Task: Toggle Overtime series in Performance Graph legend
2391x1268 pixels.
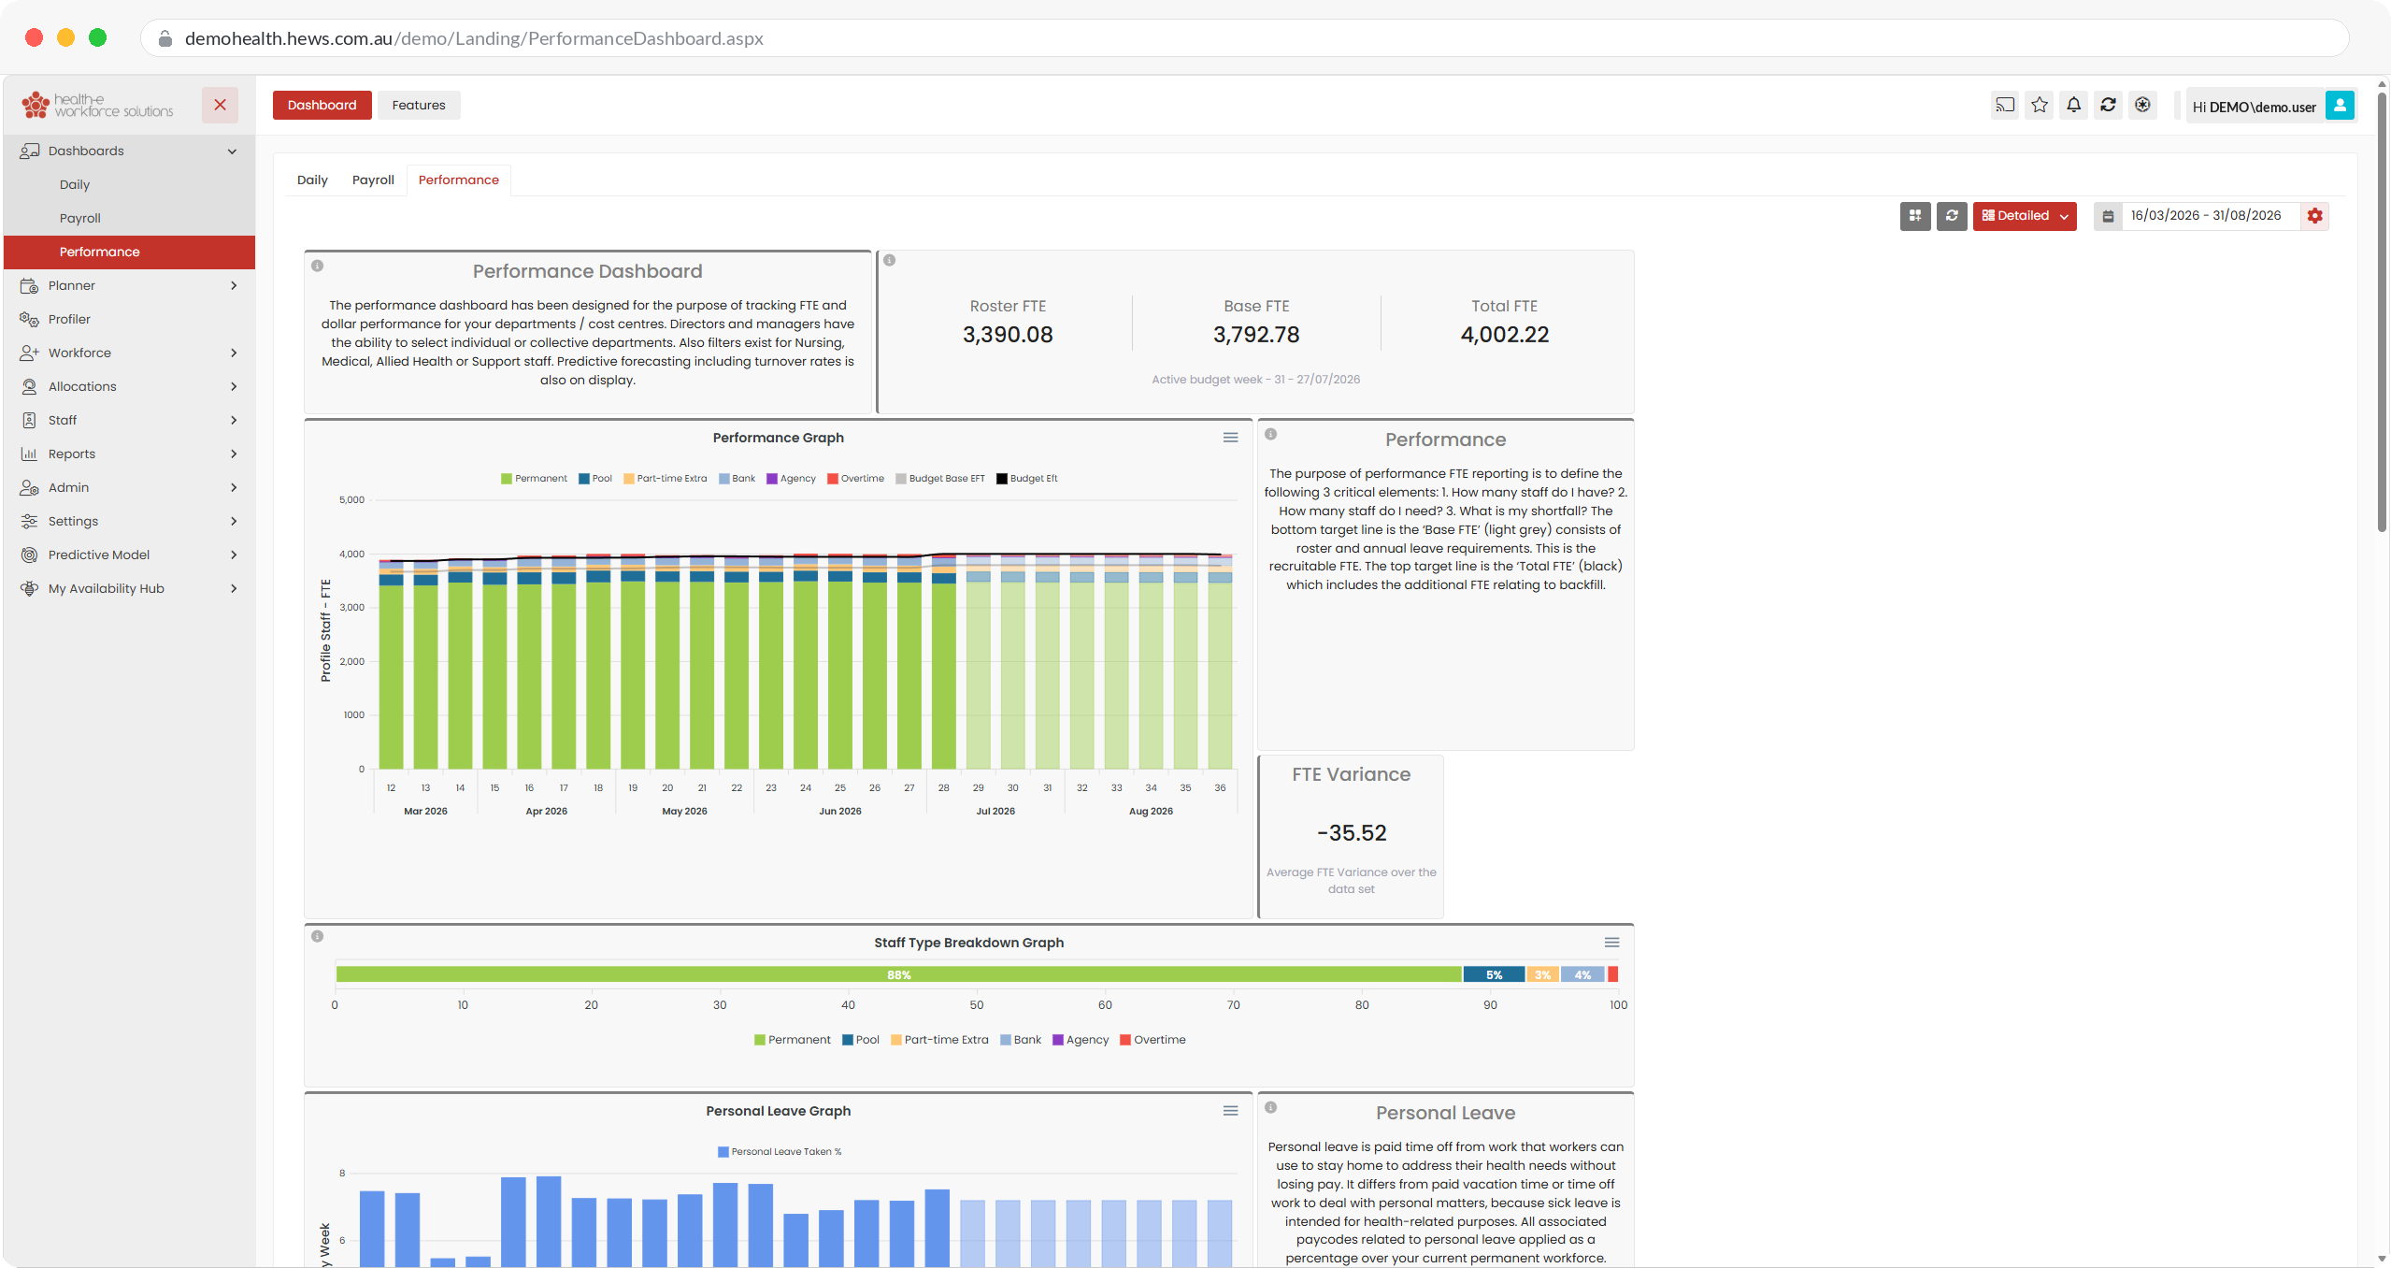Action: [855, 479]
